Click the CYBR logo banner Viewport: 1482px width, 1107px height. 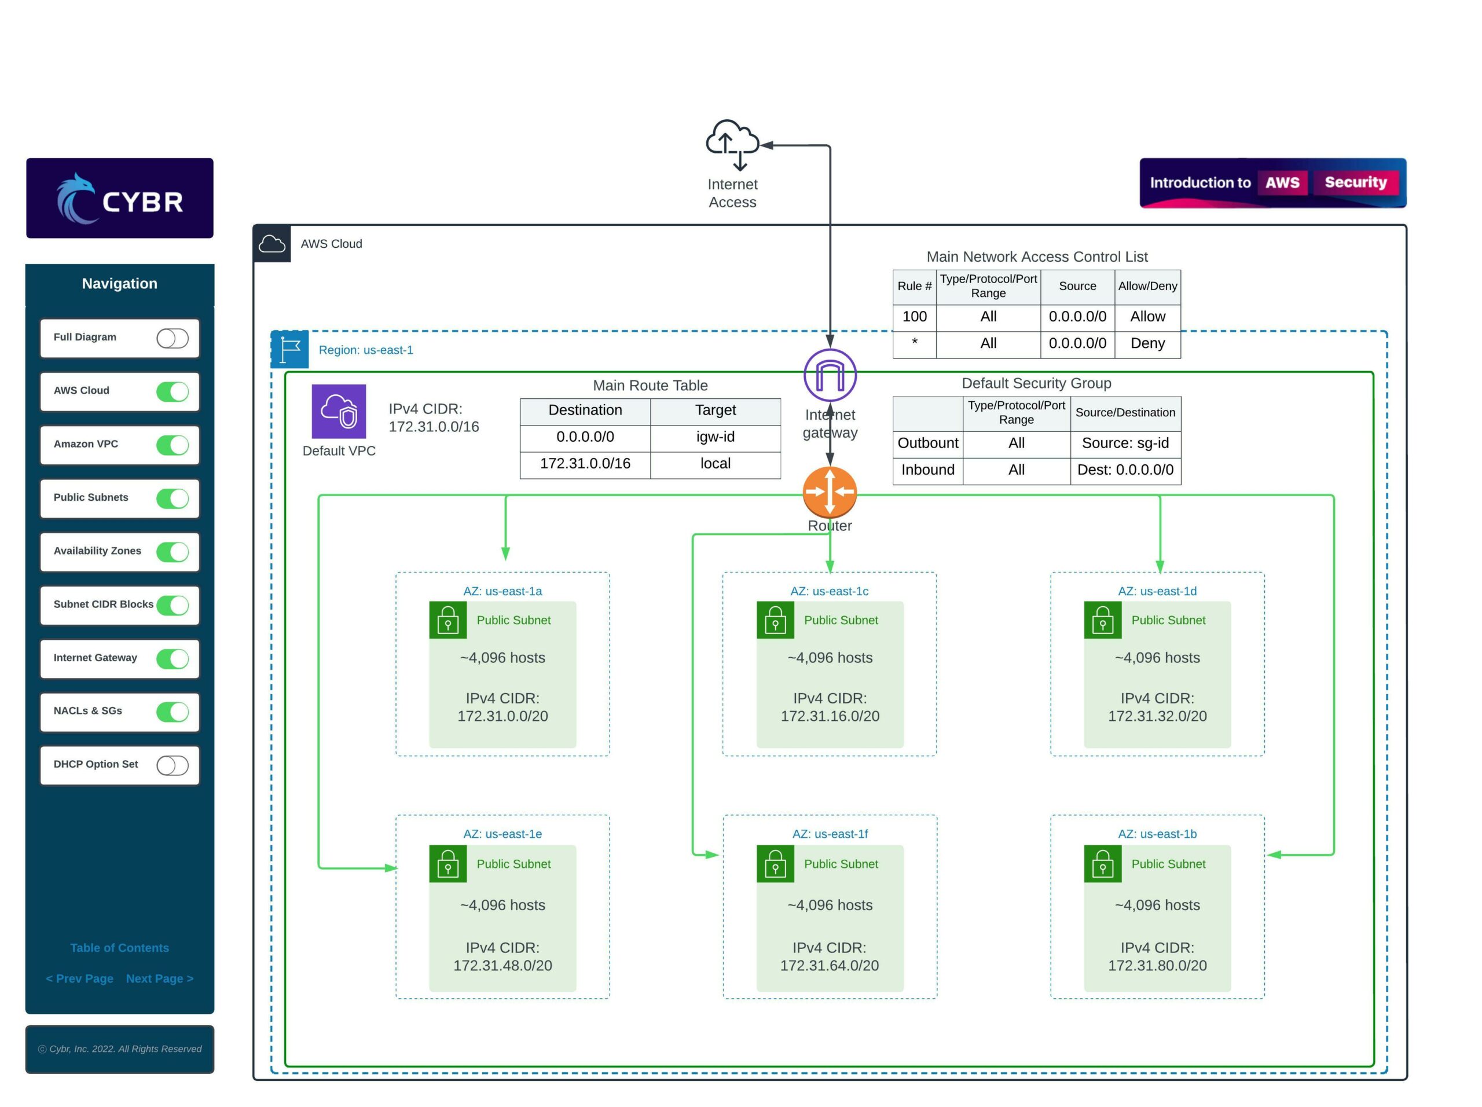pos(120,199)
